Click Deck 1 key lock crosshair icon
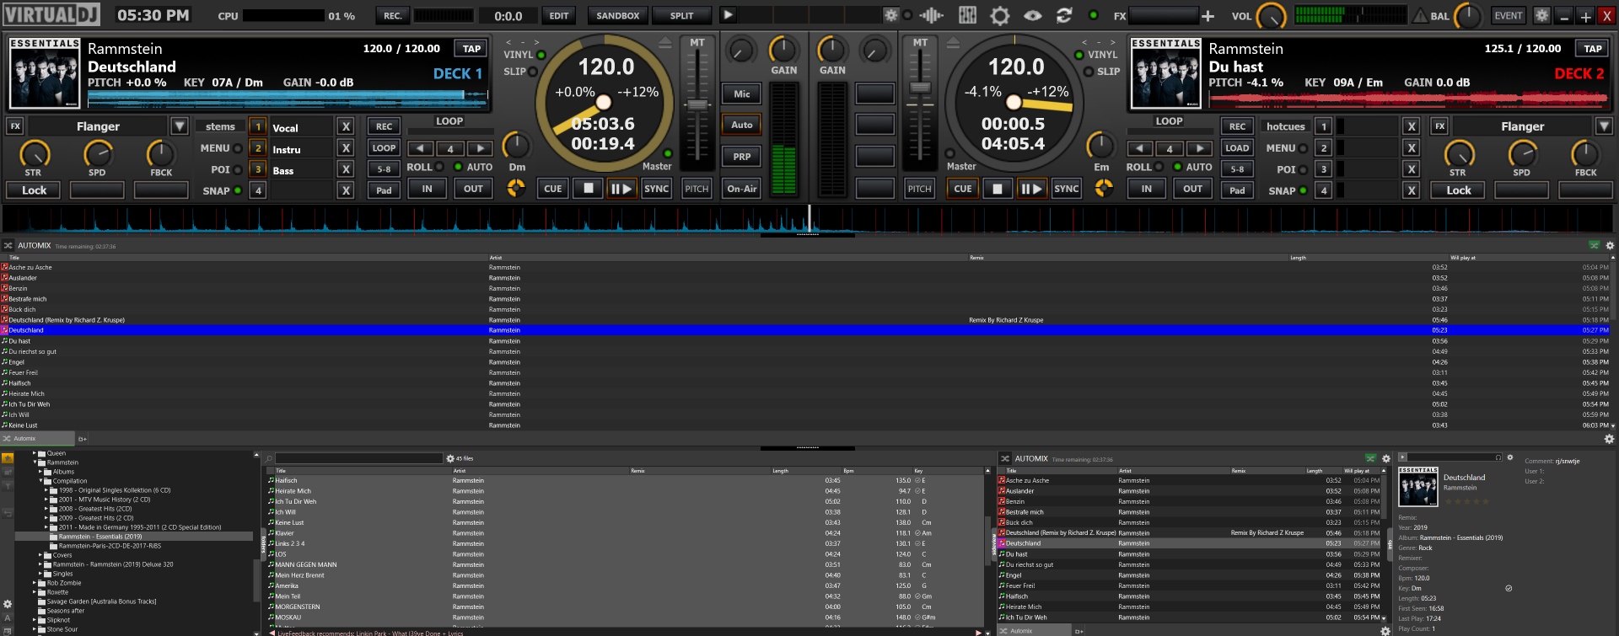 516,188
